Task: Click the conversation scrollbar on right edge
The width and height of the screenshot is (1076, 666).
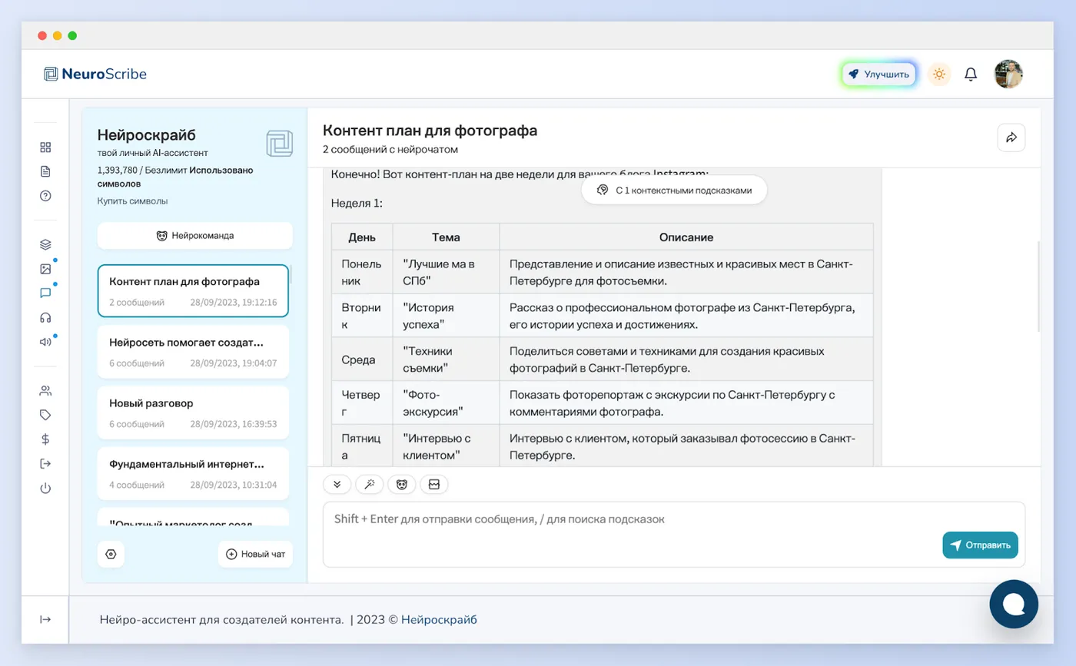Action: point(1038,286)
